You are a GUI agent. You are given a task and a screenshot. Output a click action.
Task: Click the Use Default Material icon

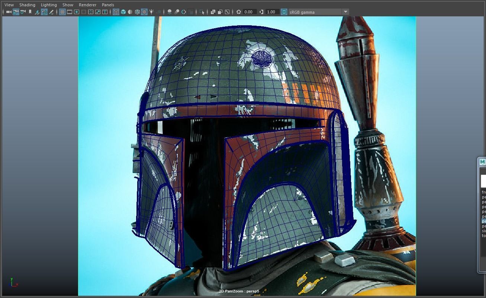[x=130, y=12]
